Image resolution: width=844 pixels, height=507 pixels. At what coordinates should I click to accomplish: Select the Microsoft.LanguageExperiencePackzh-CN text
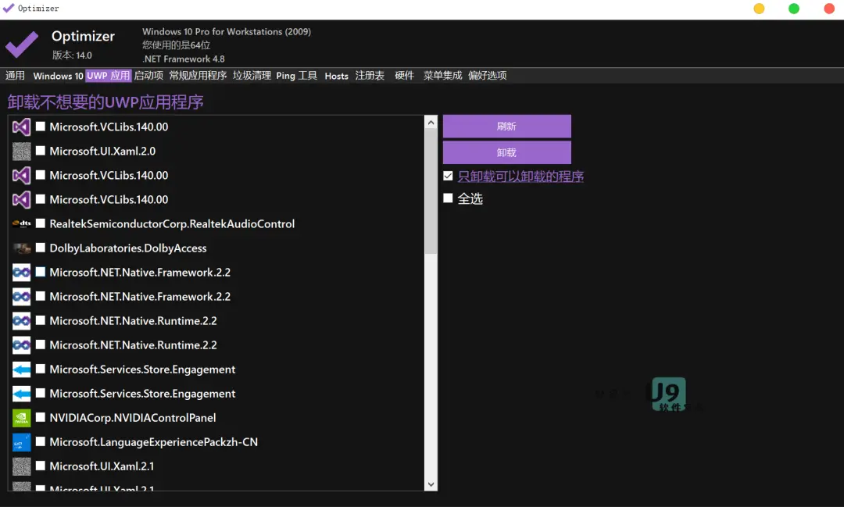coord(153,442)
